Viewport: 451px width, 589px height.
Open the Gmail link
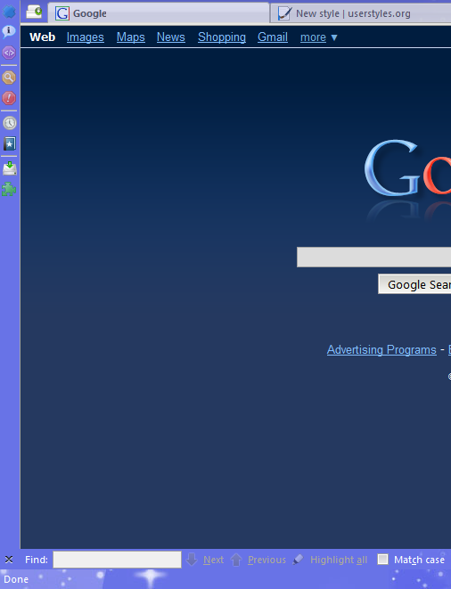click(273, 37)
